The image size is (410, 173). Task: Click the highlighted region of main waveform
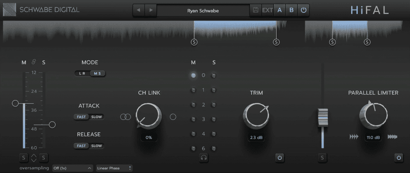[x=235, y=28]
